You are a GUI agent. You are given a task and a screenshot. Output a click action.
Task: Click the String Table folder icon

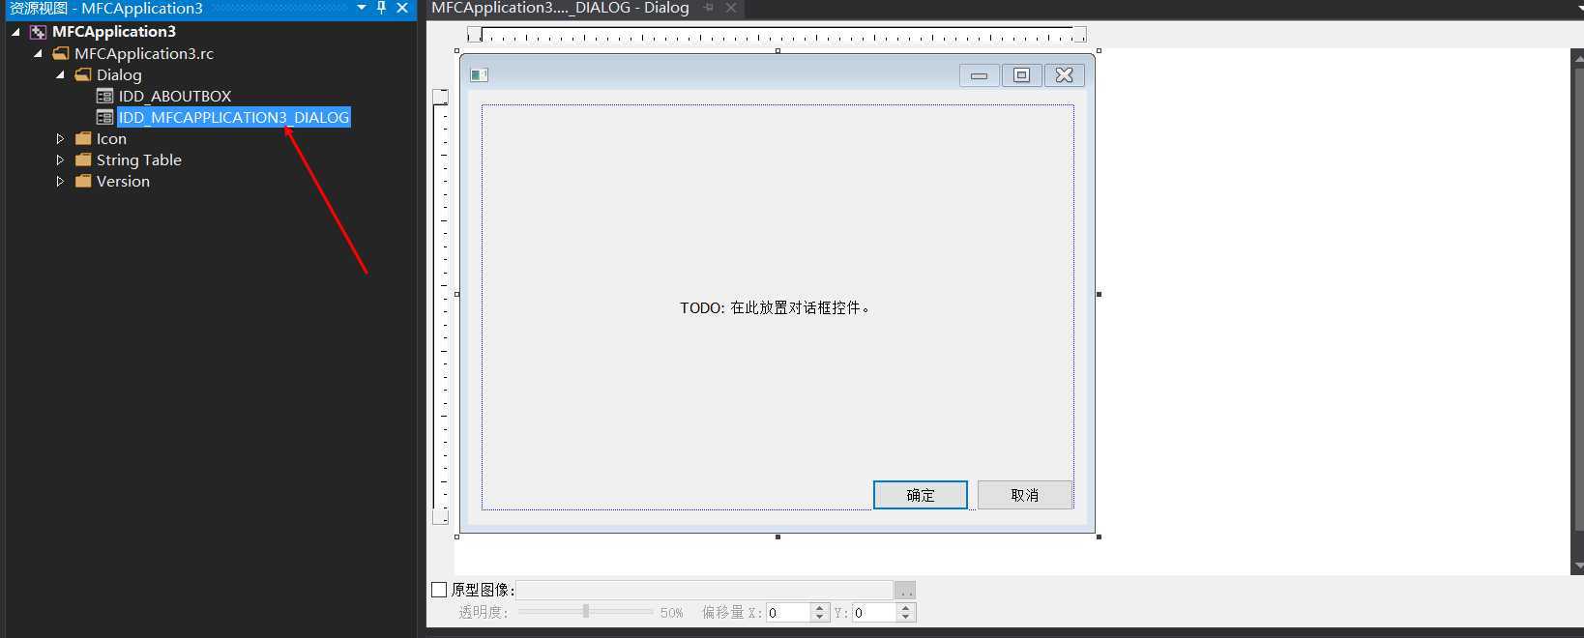point(83,160)
